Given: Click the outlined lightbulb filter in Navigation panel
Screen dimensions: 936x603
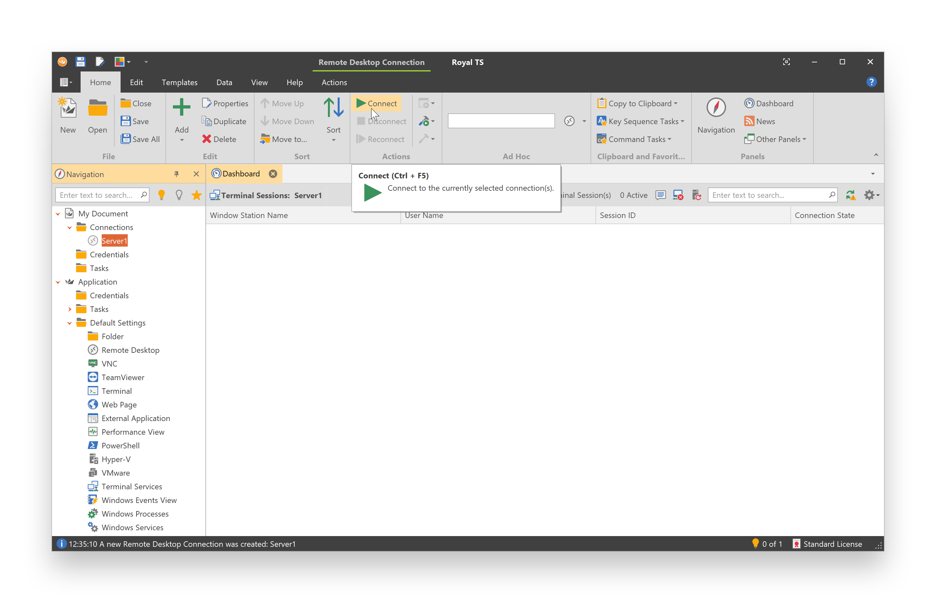Looking at the screenshot, I should point(179,195).
